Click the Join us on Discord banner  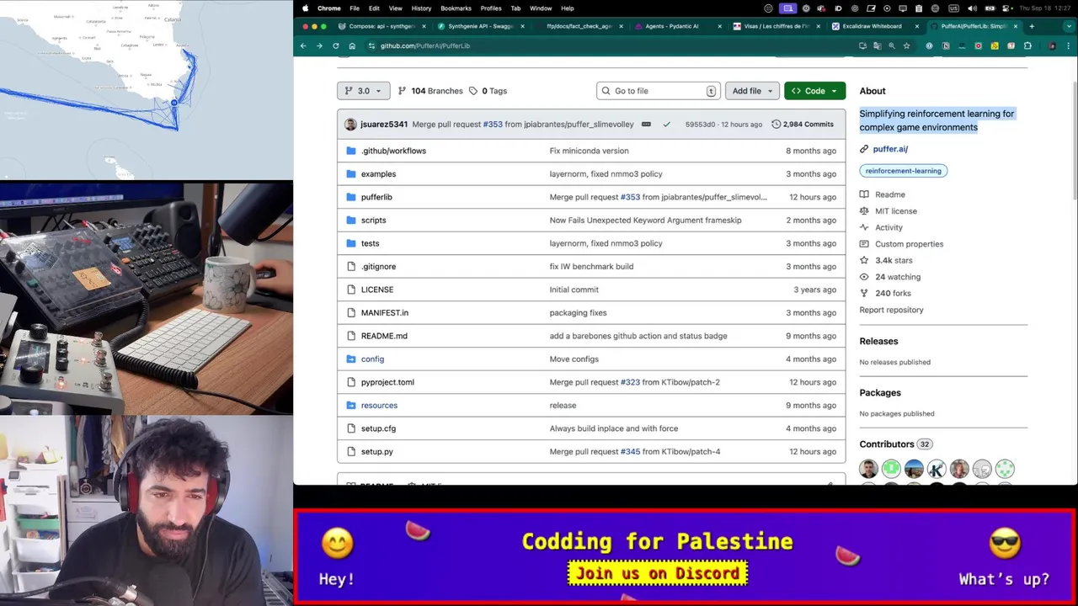click(x=658, y=574)
